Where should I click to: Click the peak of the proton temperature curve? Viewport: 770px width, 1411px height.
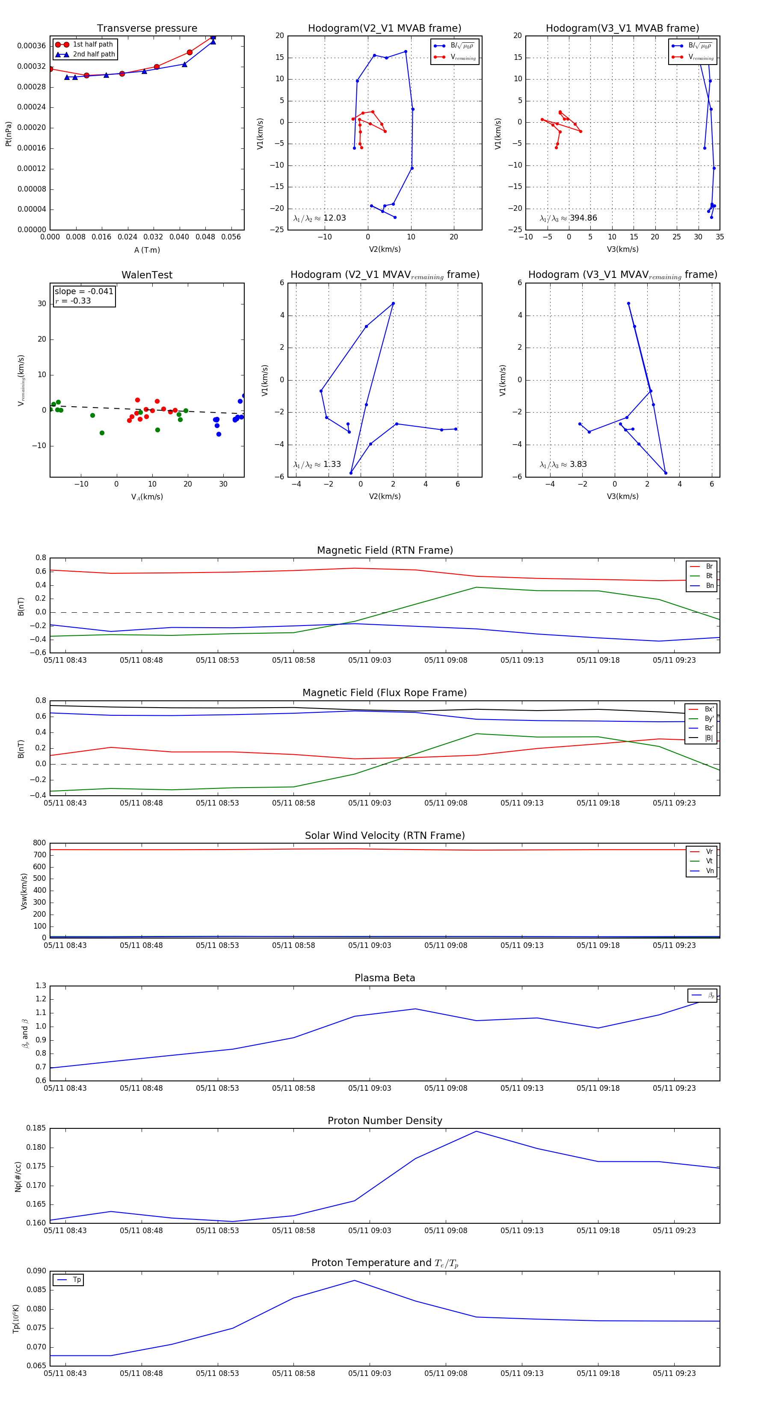coord(355,1281)
